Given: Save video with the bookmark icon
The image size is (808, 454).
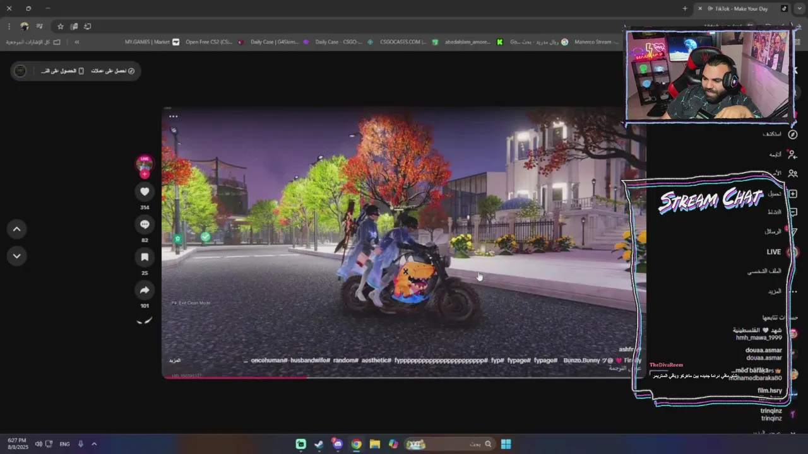Looking at the screenshot, I should click(x=145, y=257).
